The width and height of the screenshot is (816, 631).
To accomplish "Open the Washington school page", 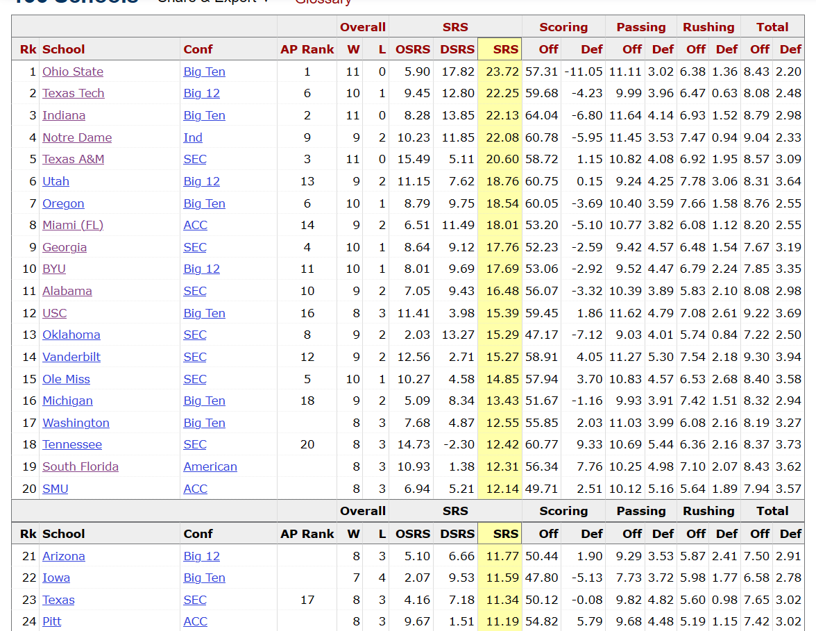I will (x=76, y=423).
